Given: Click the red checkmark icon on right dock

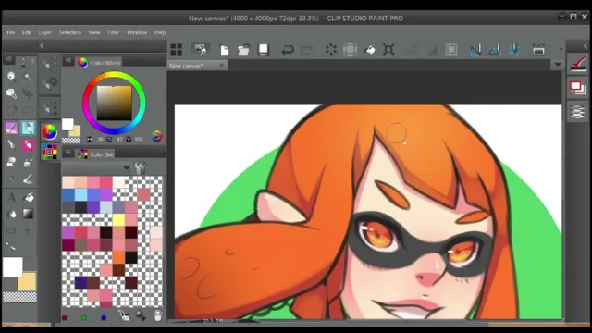Looking at the screenshot, I should click(577, 64).
